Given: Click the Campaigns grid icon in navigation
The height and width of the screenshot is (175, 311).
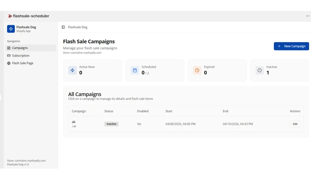Looking at the screenshot, I should pyautogui.click(x=9, y=48).
